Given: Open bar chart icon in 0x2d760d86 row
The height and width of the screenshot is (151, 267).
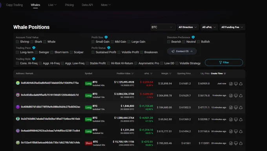Looking at the screenshot, I should (x=231, y=119).
